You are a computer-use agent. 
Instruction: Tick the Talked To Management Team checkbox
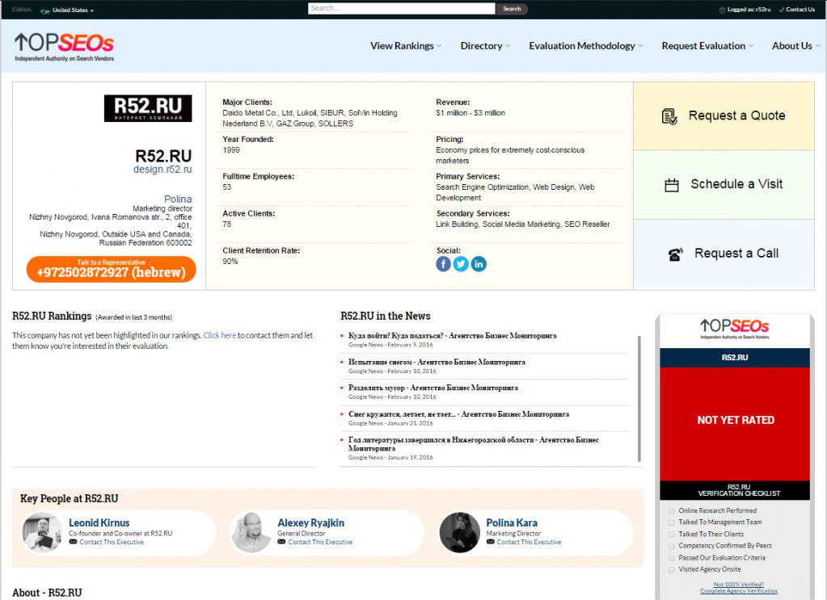pos(671,522)
